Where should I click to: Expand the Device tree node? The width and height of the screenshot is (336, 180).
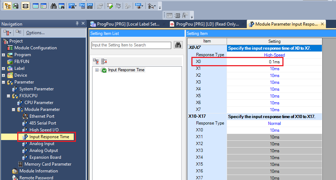click(x=4, y=76)
